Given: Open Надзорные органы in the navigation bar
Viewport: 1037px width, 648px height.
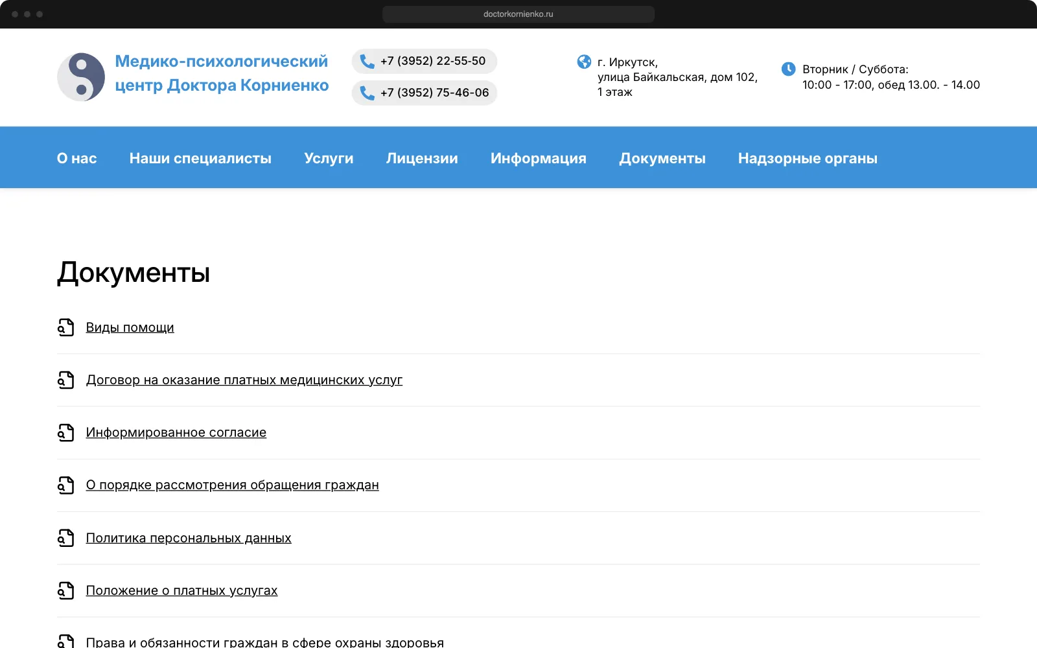Looking at the screenshot, I should 808,158.
